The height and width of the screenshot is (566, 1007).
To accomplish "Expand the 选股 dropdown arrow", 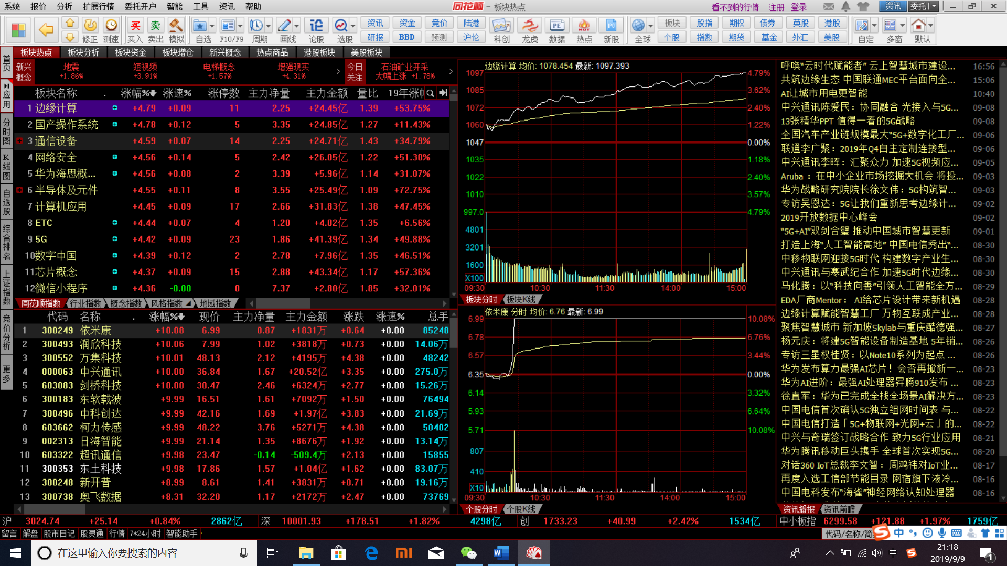I will pos(353,26).
